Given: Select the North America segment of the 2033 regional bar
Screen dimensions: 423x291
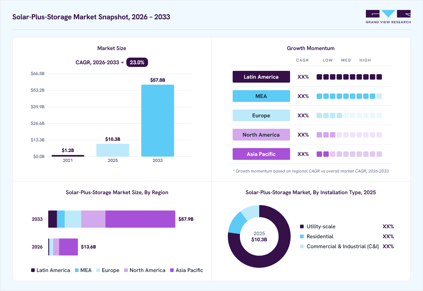Looking at the screenshot, I should (x=93, y=219).
